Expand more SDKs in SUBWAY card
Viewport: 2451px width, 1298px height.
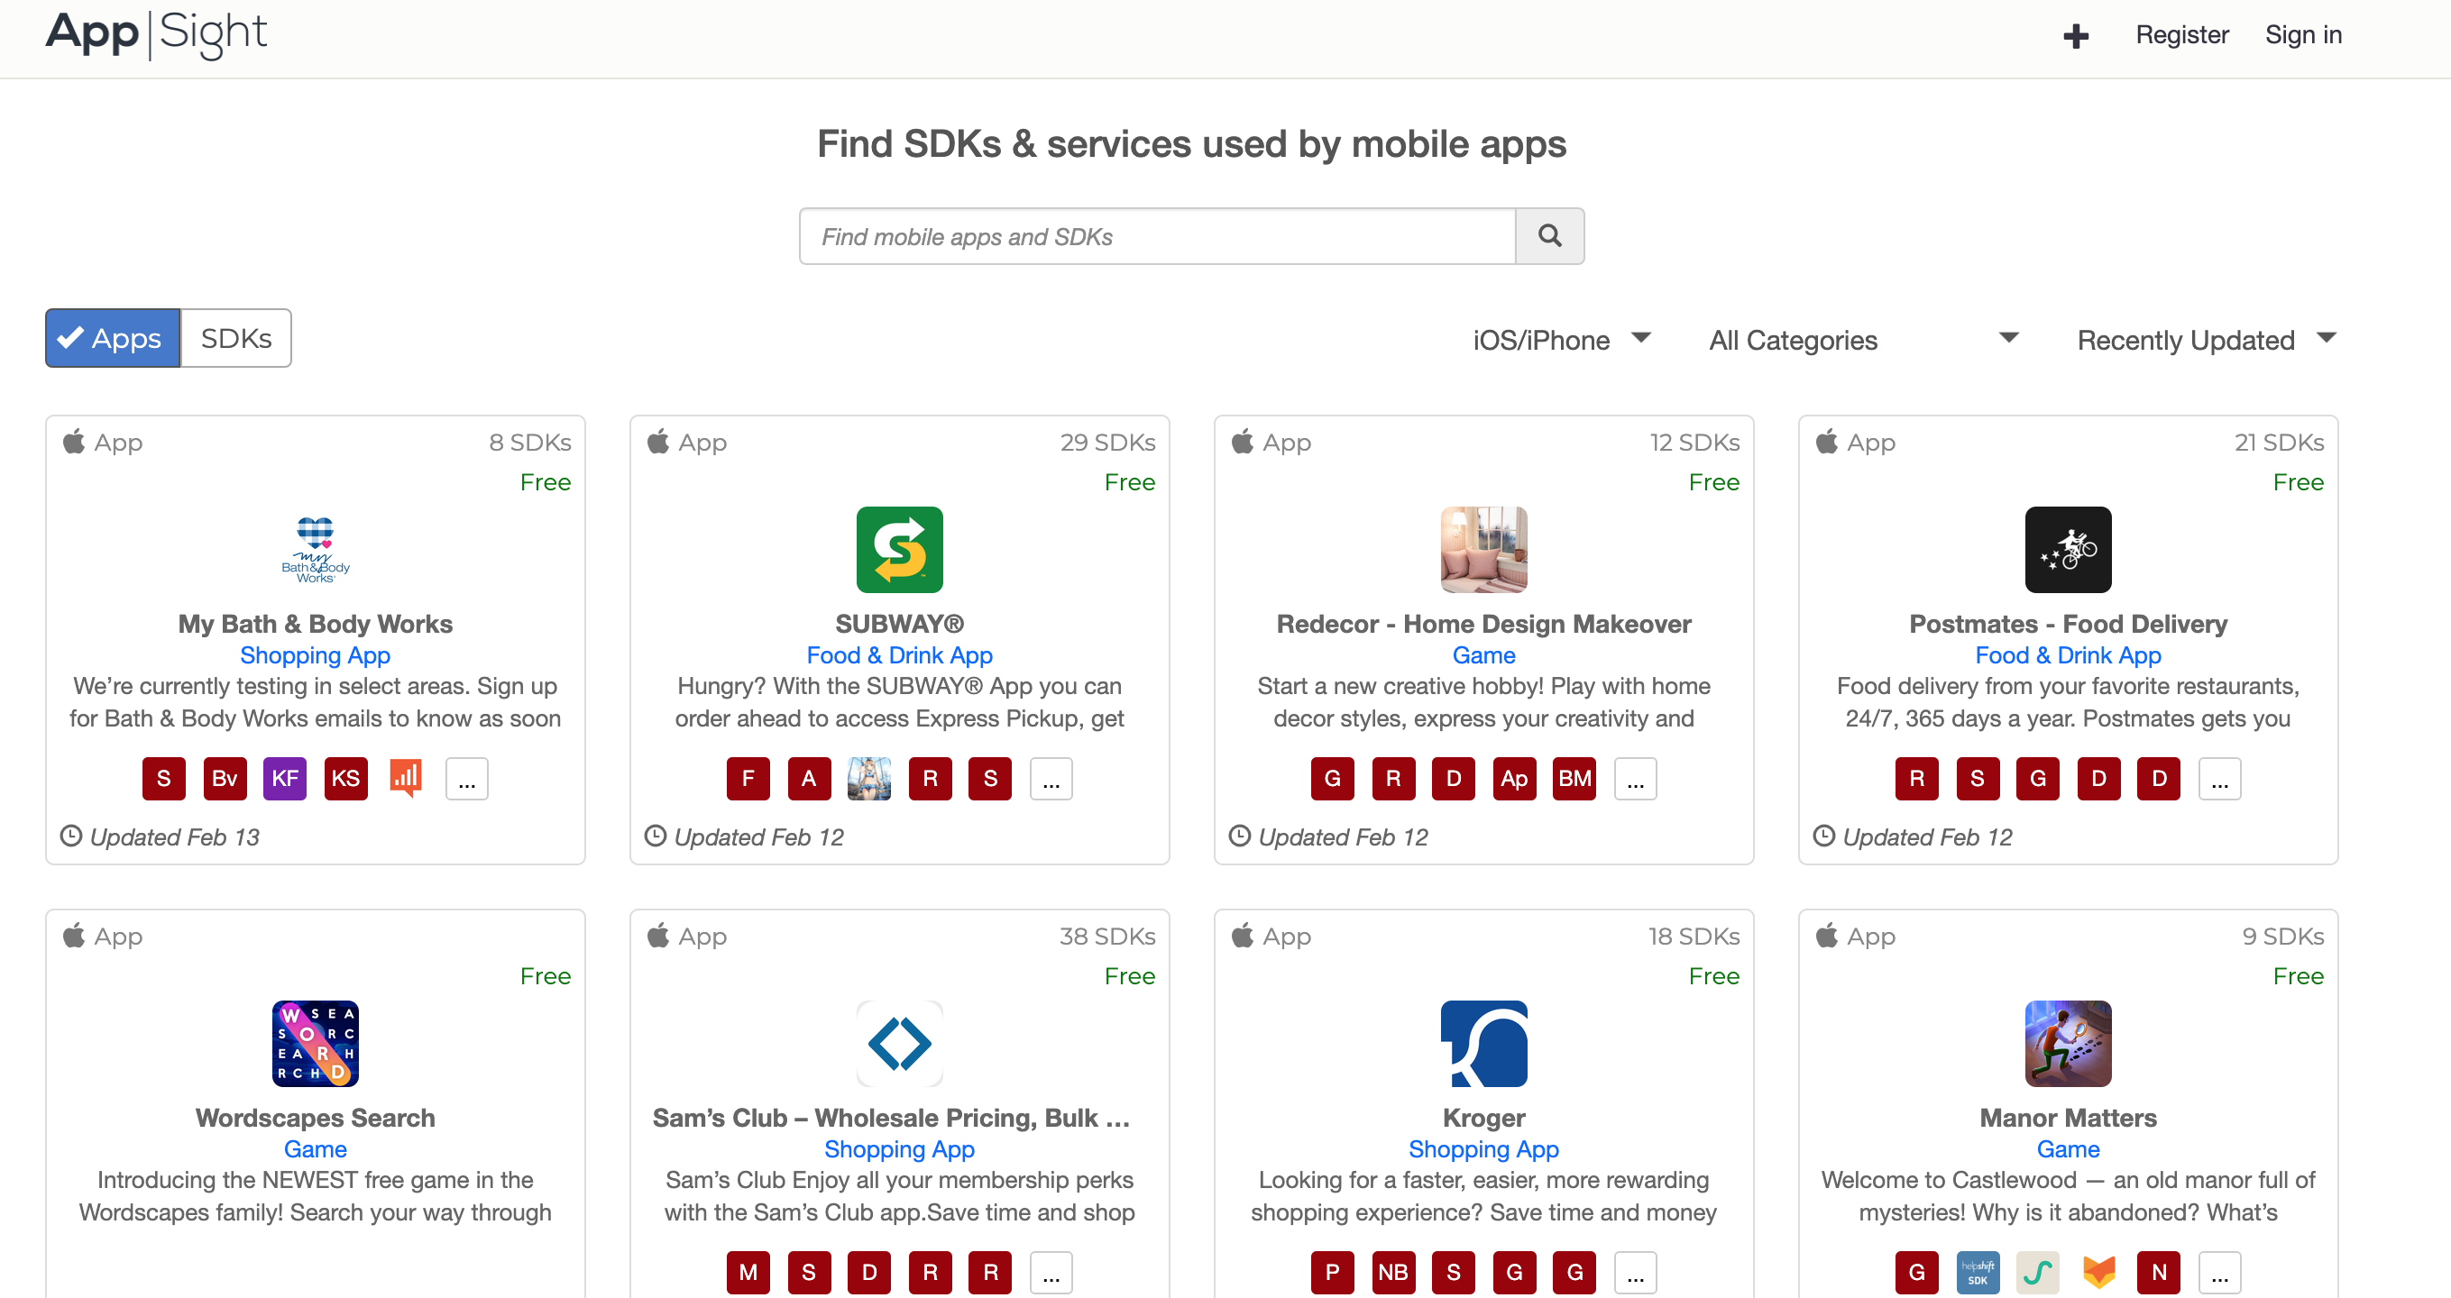[1051, 779]
